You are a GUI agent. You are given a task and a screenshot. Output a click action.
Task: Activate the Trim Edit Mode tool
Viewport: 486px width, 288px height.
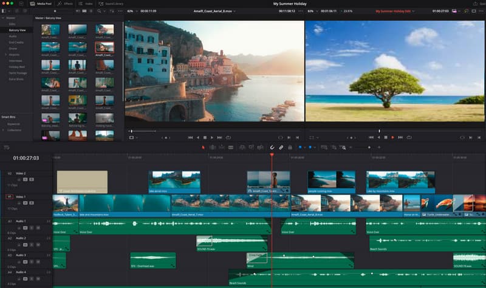pos(213,148)
